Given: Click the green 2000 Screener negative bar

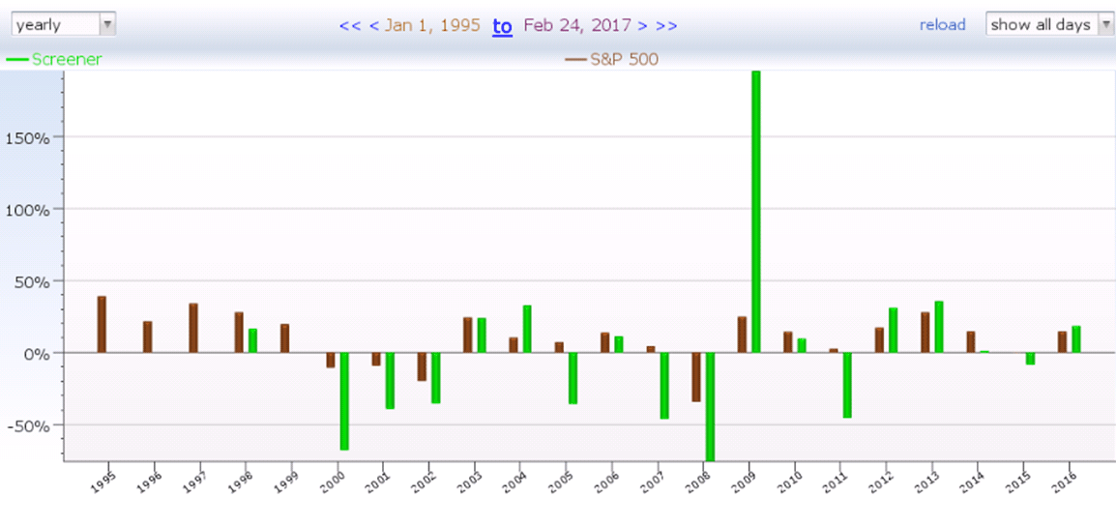Looking at the screenshot, I should coord(344,400).
